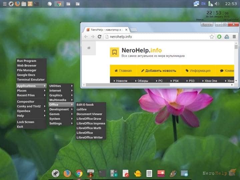Close the NeroHelp browser tab
240x180 pixels.
[126, 30]
